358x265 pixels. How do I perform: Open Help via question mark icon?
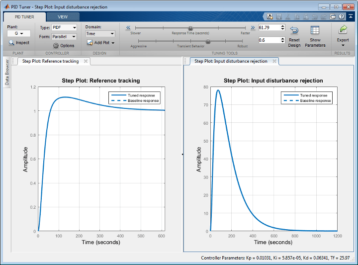click(x=342, y=16)
